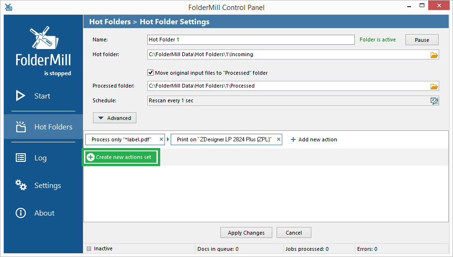Pause the active hot folder

(x=422, y=40)
